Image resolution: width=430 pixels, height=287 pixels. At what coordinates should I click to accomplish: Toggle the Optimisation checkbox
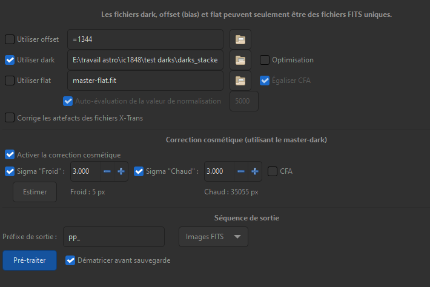click(x=265, y=60)
